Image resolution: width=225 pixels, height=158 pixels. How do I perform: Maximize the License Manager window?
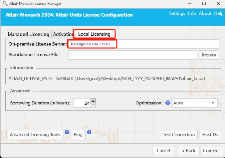pos(204,3)
